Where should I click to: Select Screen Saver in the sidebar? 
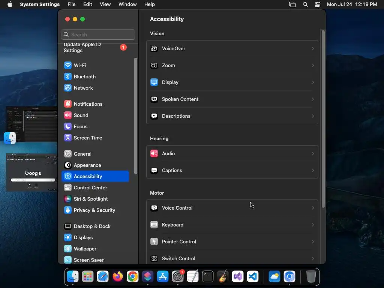(x=95, y=260)
